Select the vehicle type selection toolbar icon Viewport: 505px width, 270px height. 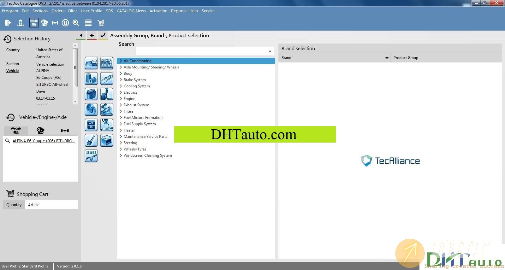(x=34, y=23)
